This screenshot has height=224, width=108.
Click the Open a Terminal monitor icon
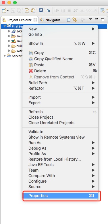41,10
